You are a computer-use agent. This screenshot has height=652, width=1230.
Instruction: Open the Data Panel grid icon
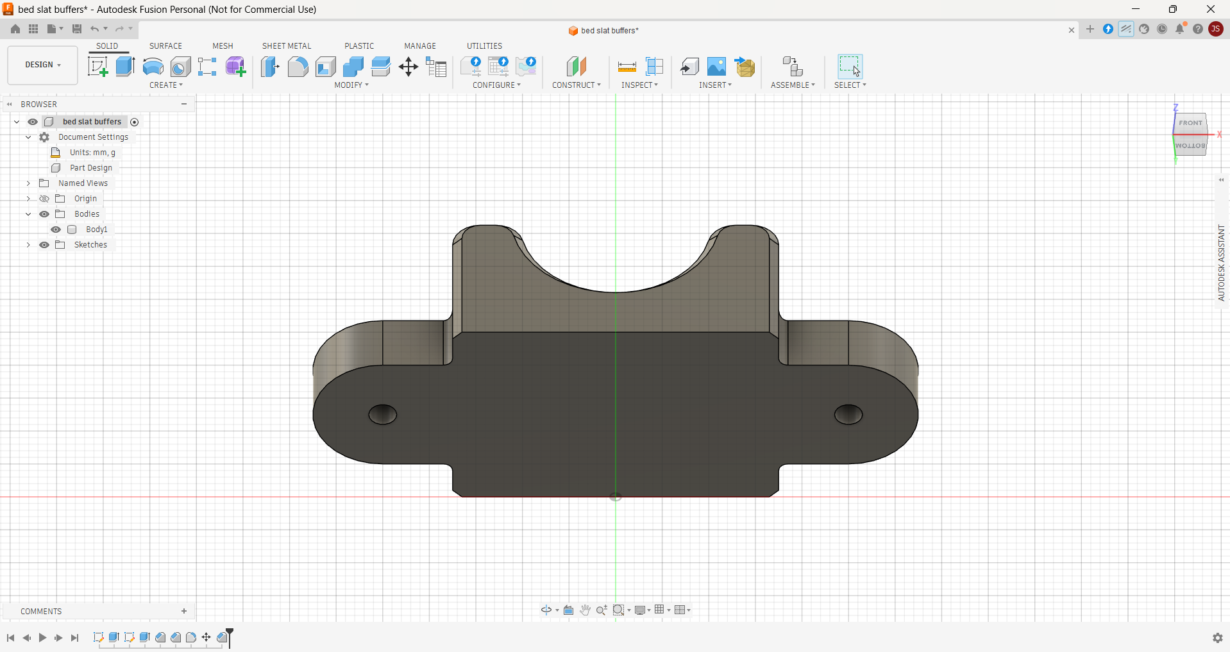(33, 29)
